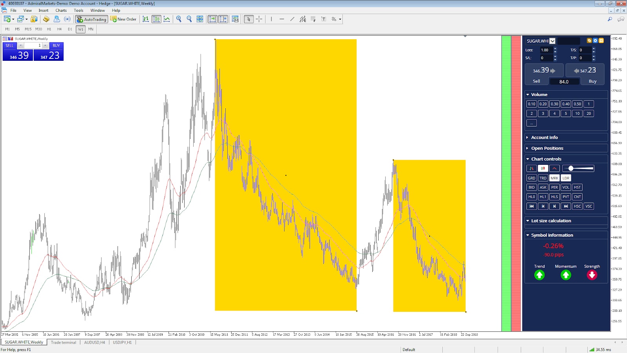Click the New Order button
This screenshot has width=627, height=353.
[x=123, y=19]
